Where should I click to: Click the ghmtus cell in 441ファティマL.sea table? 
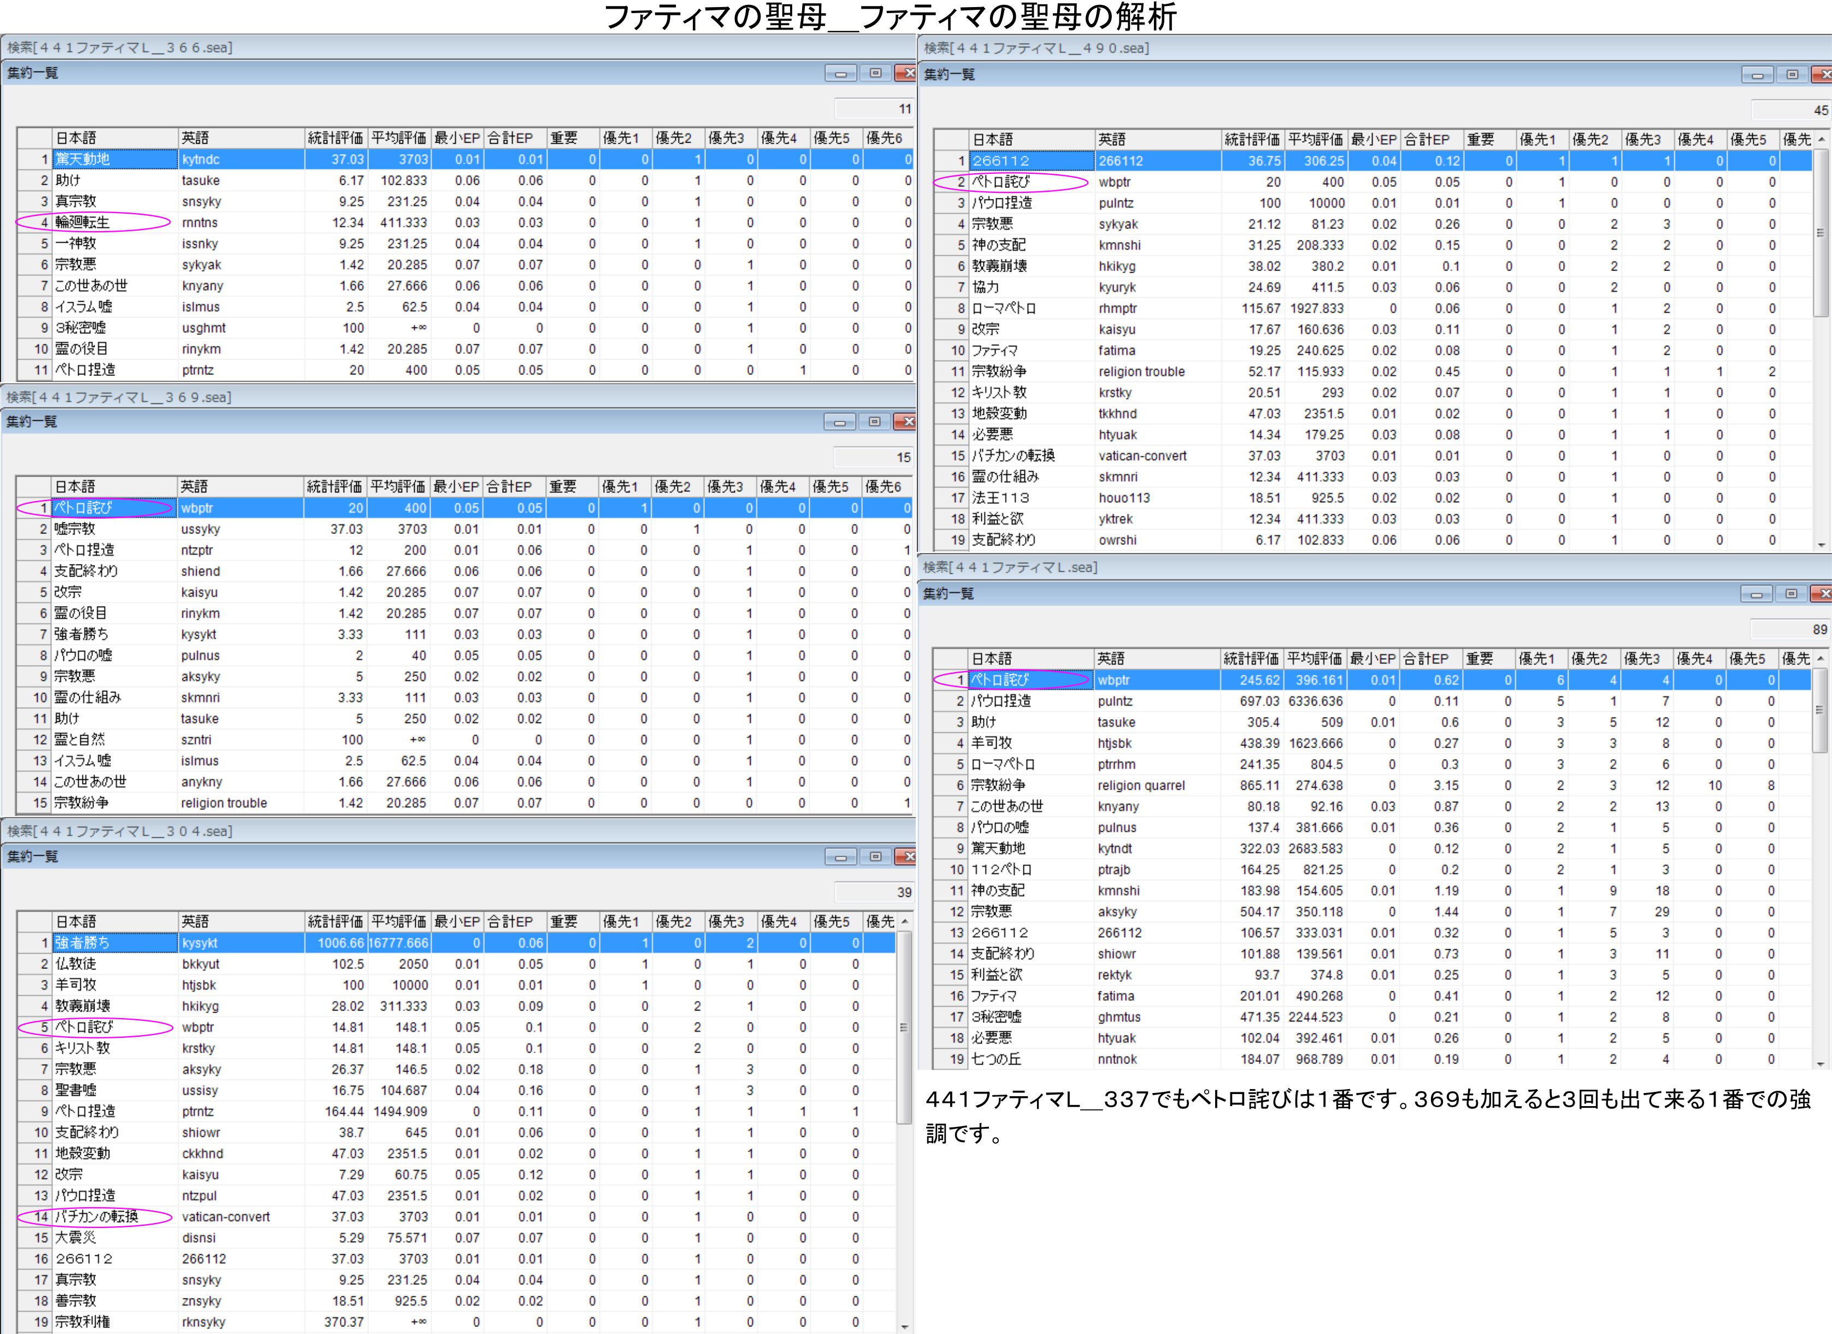point(1158,1016)
